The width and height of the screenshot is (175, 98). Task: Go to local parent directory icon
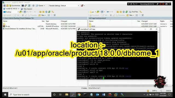(40, 12)
